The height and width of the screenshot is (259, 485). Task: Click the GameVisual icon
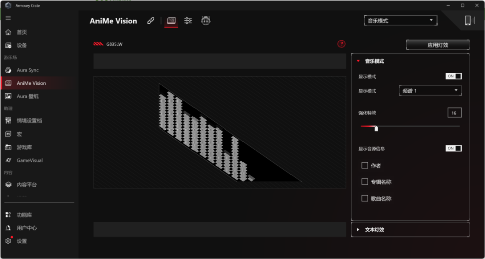8,160
